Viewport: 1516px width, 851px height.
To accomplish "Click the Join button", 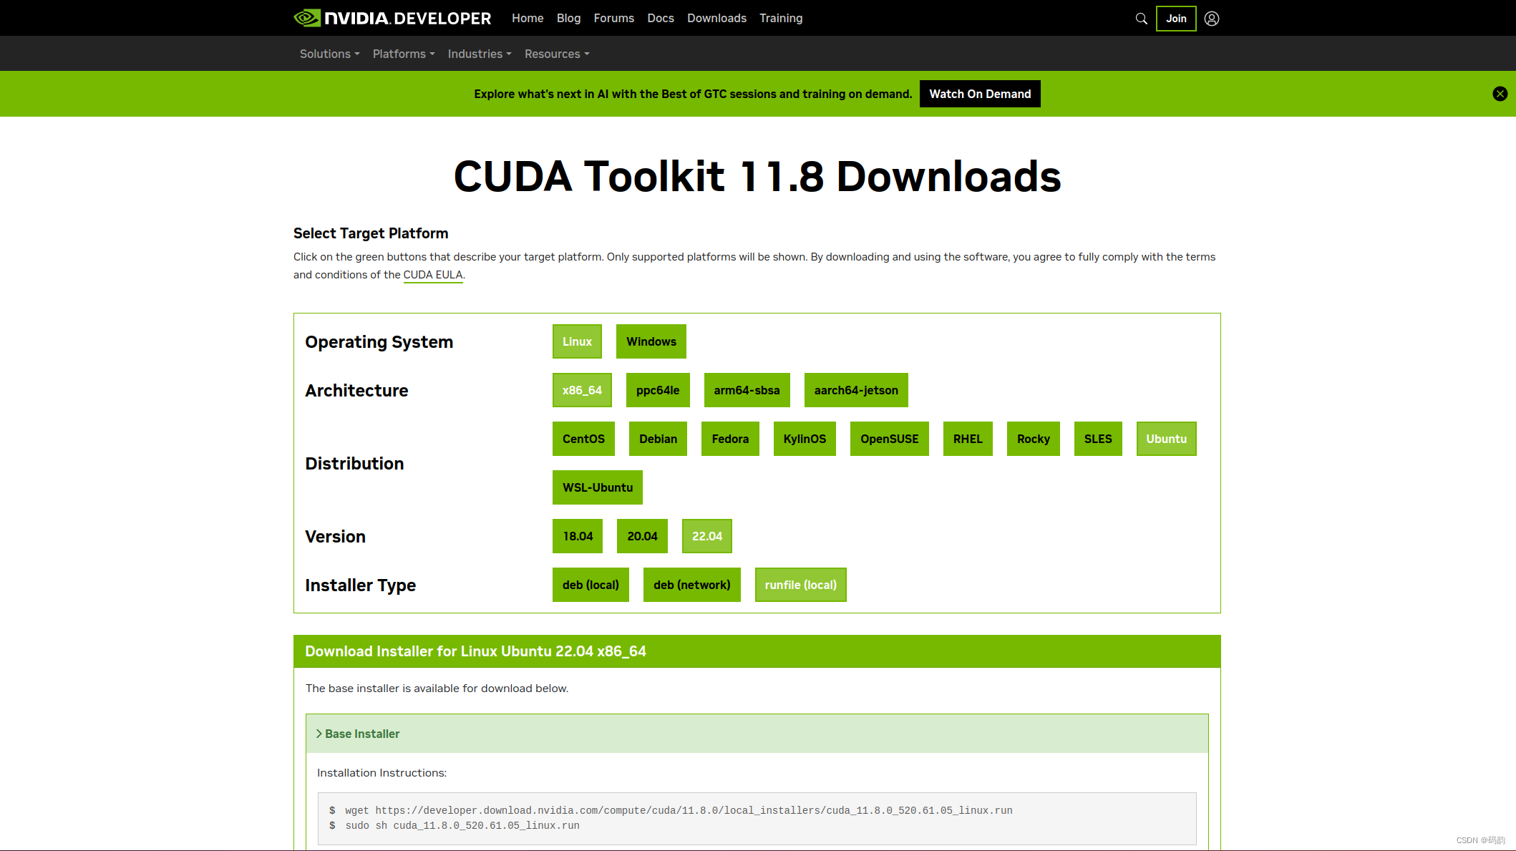I will 1176,19.
